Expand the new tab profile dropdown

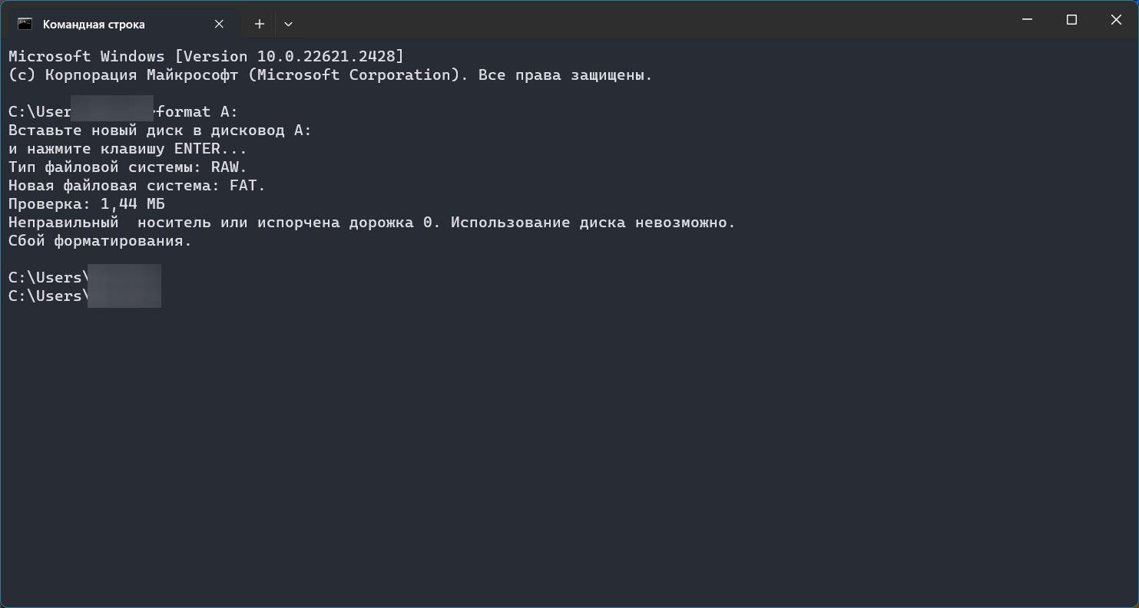(288, 24)
